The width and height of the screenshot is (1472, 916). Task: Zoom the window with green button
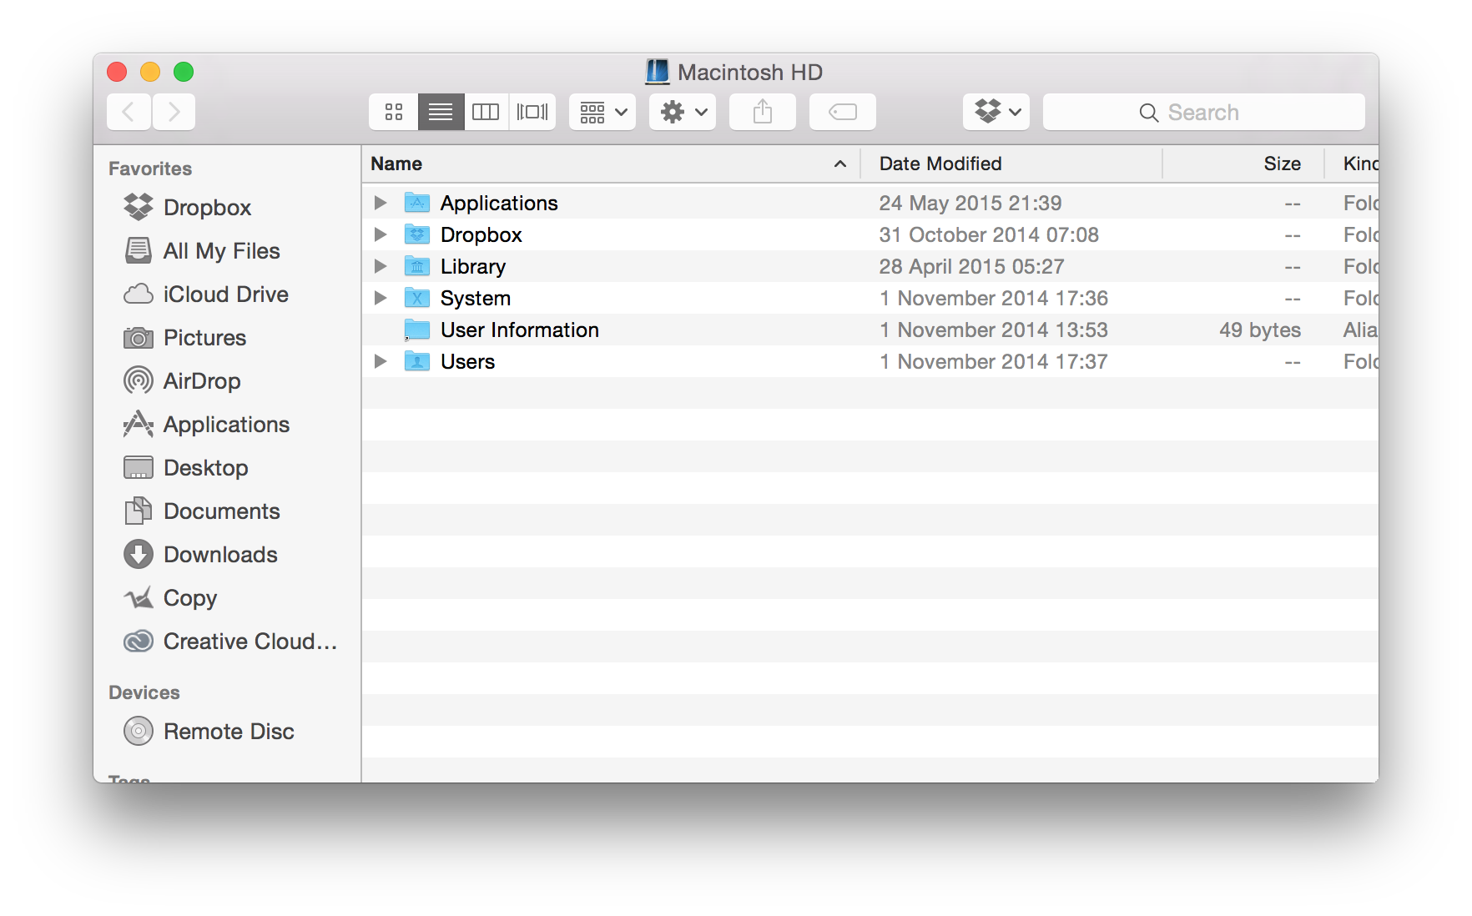tap(184, 72)
